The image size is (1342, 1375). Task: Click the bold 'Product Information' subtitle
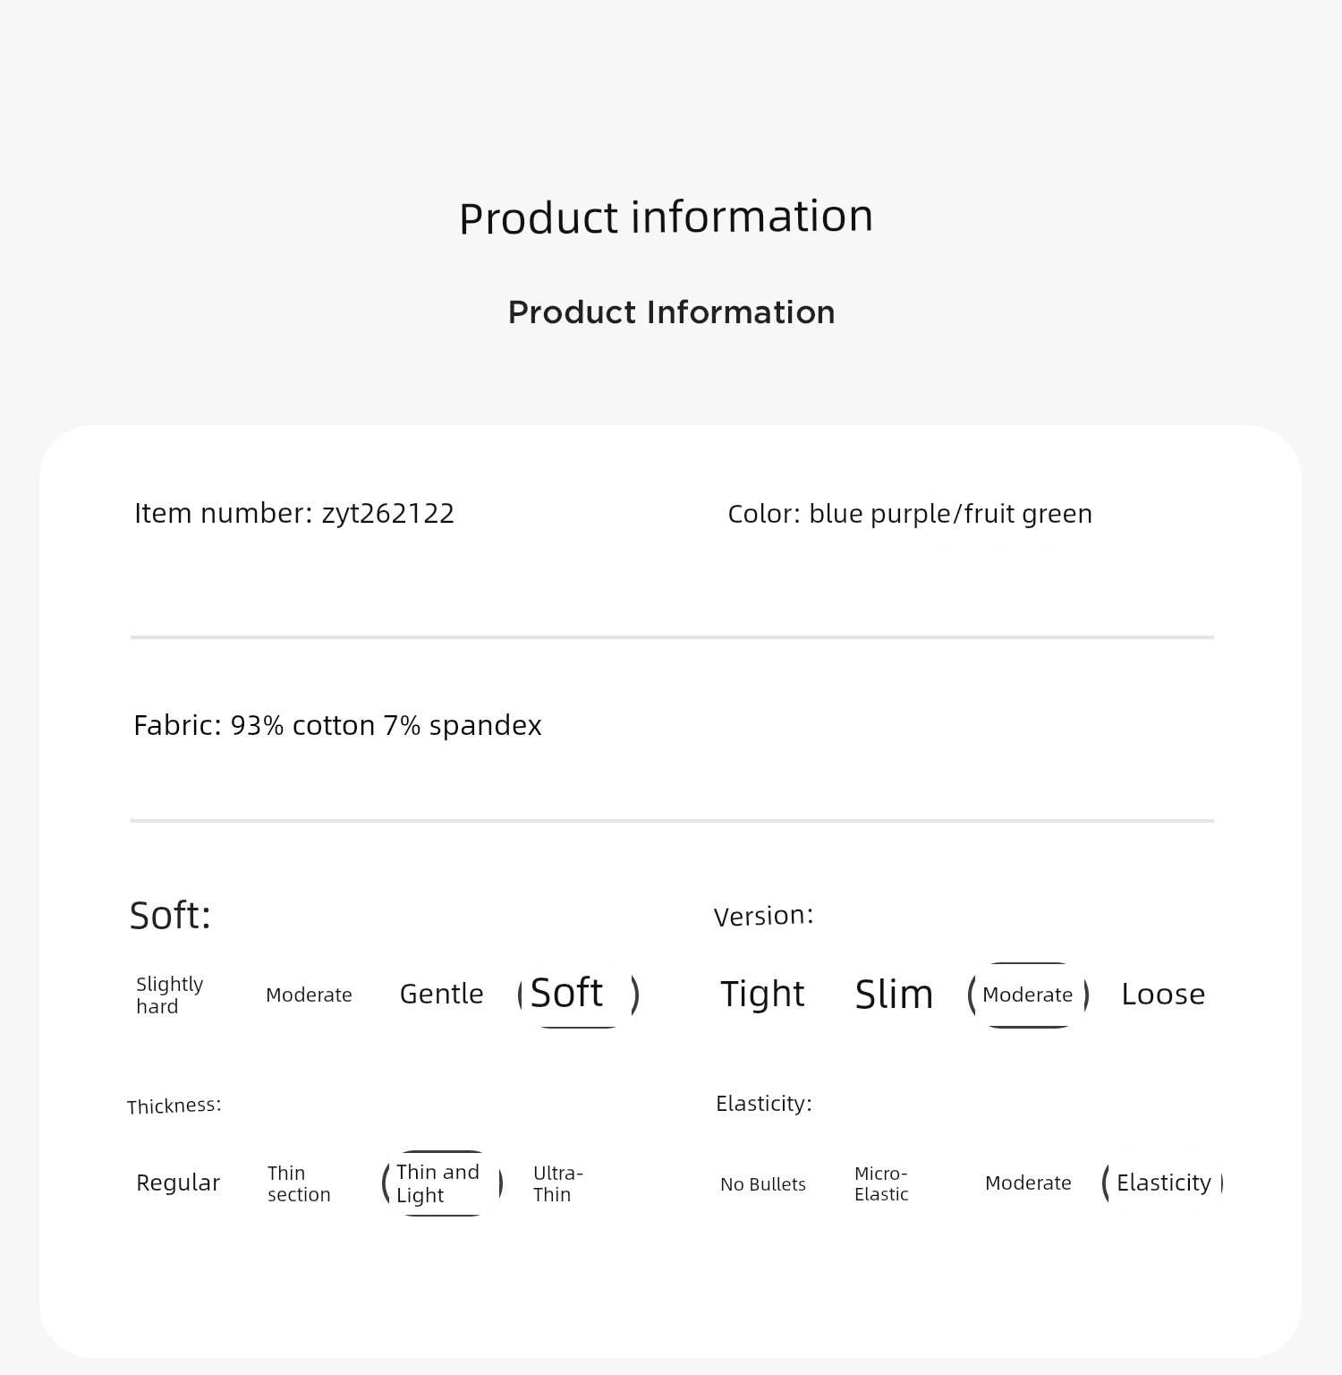pyautogui.click(x=672, y=312)
